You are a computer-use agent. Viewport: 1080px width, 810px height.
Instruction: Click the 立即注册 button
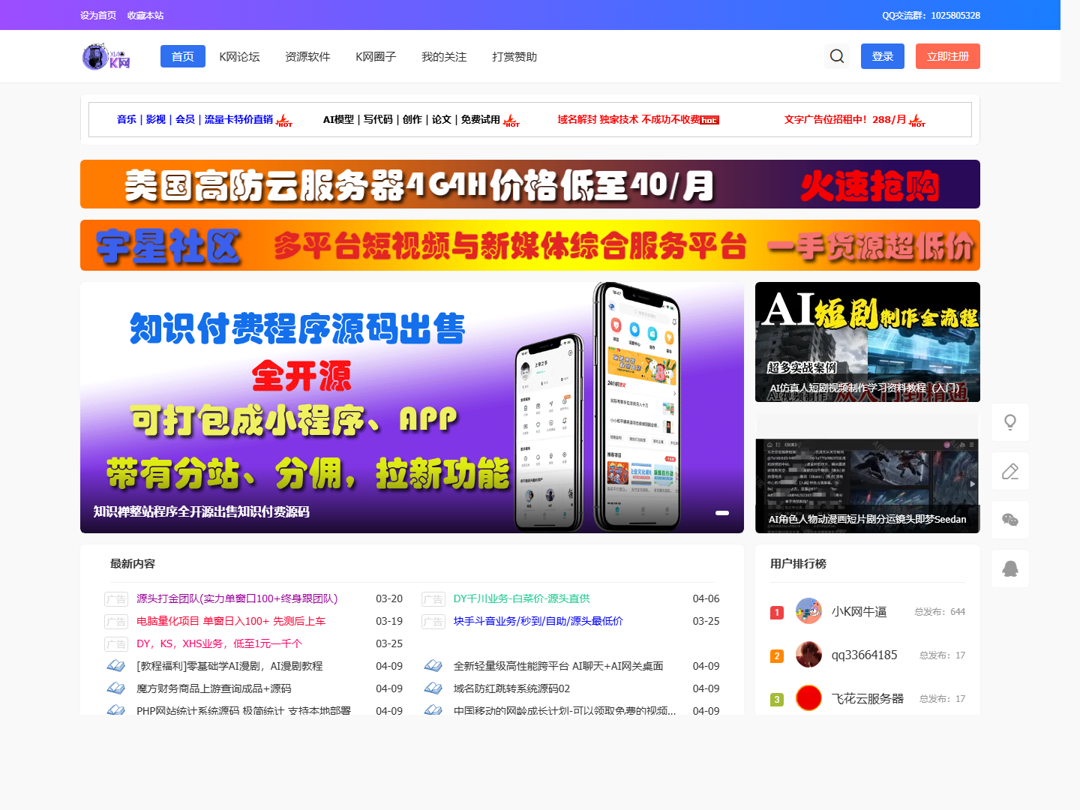[x=947, y=55]
